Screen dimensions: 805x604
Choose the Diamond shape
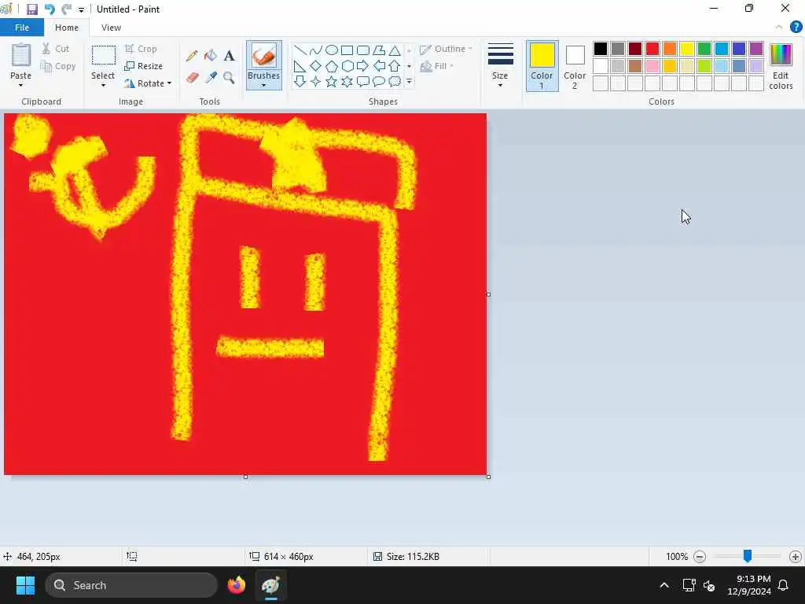click(x=316, y=66)
